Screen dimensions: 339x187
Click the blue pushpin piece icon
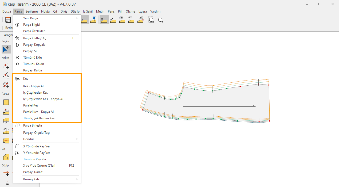pos(93,20)
